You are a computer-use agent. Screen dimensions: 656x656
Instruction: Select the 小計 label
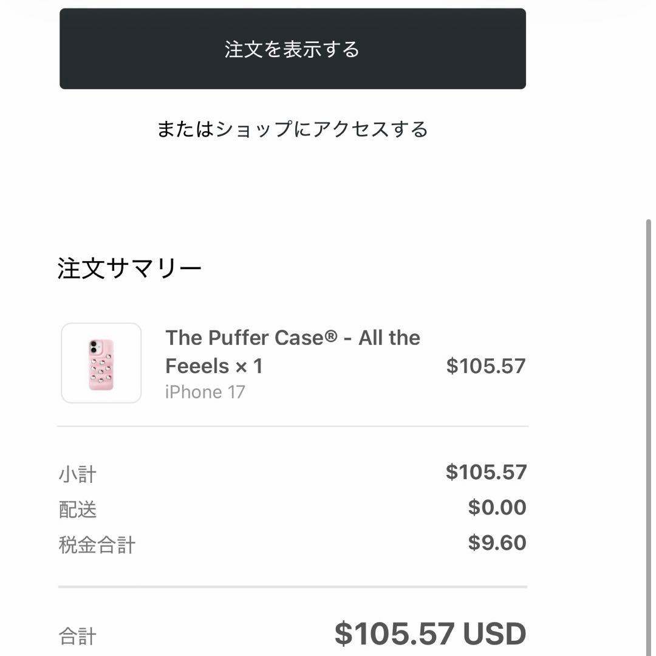[77, 474]
